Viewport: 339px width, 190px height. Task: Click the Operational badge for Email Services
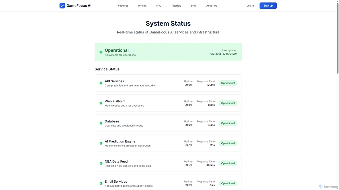(x=228, y=183)
